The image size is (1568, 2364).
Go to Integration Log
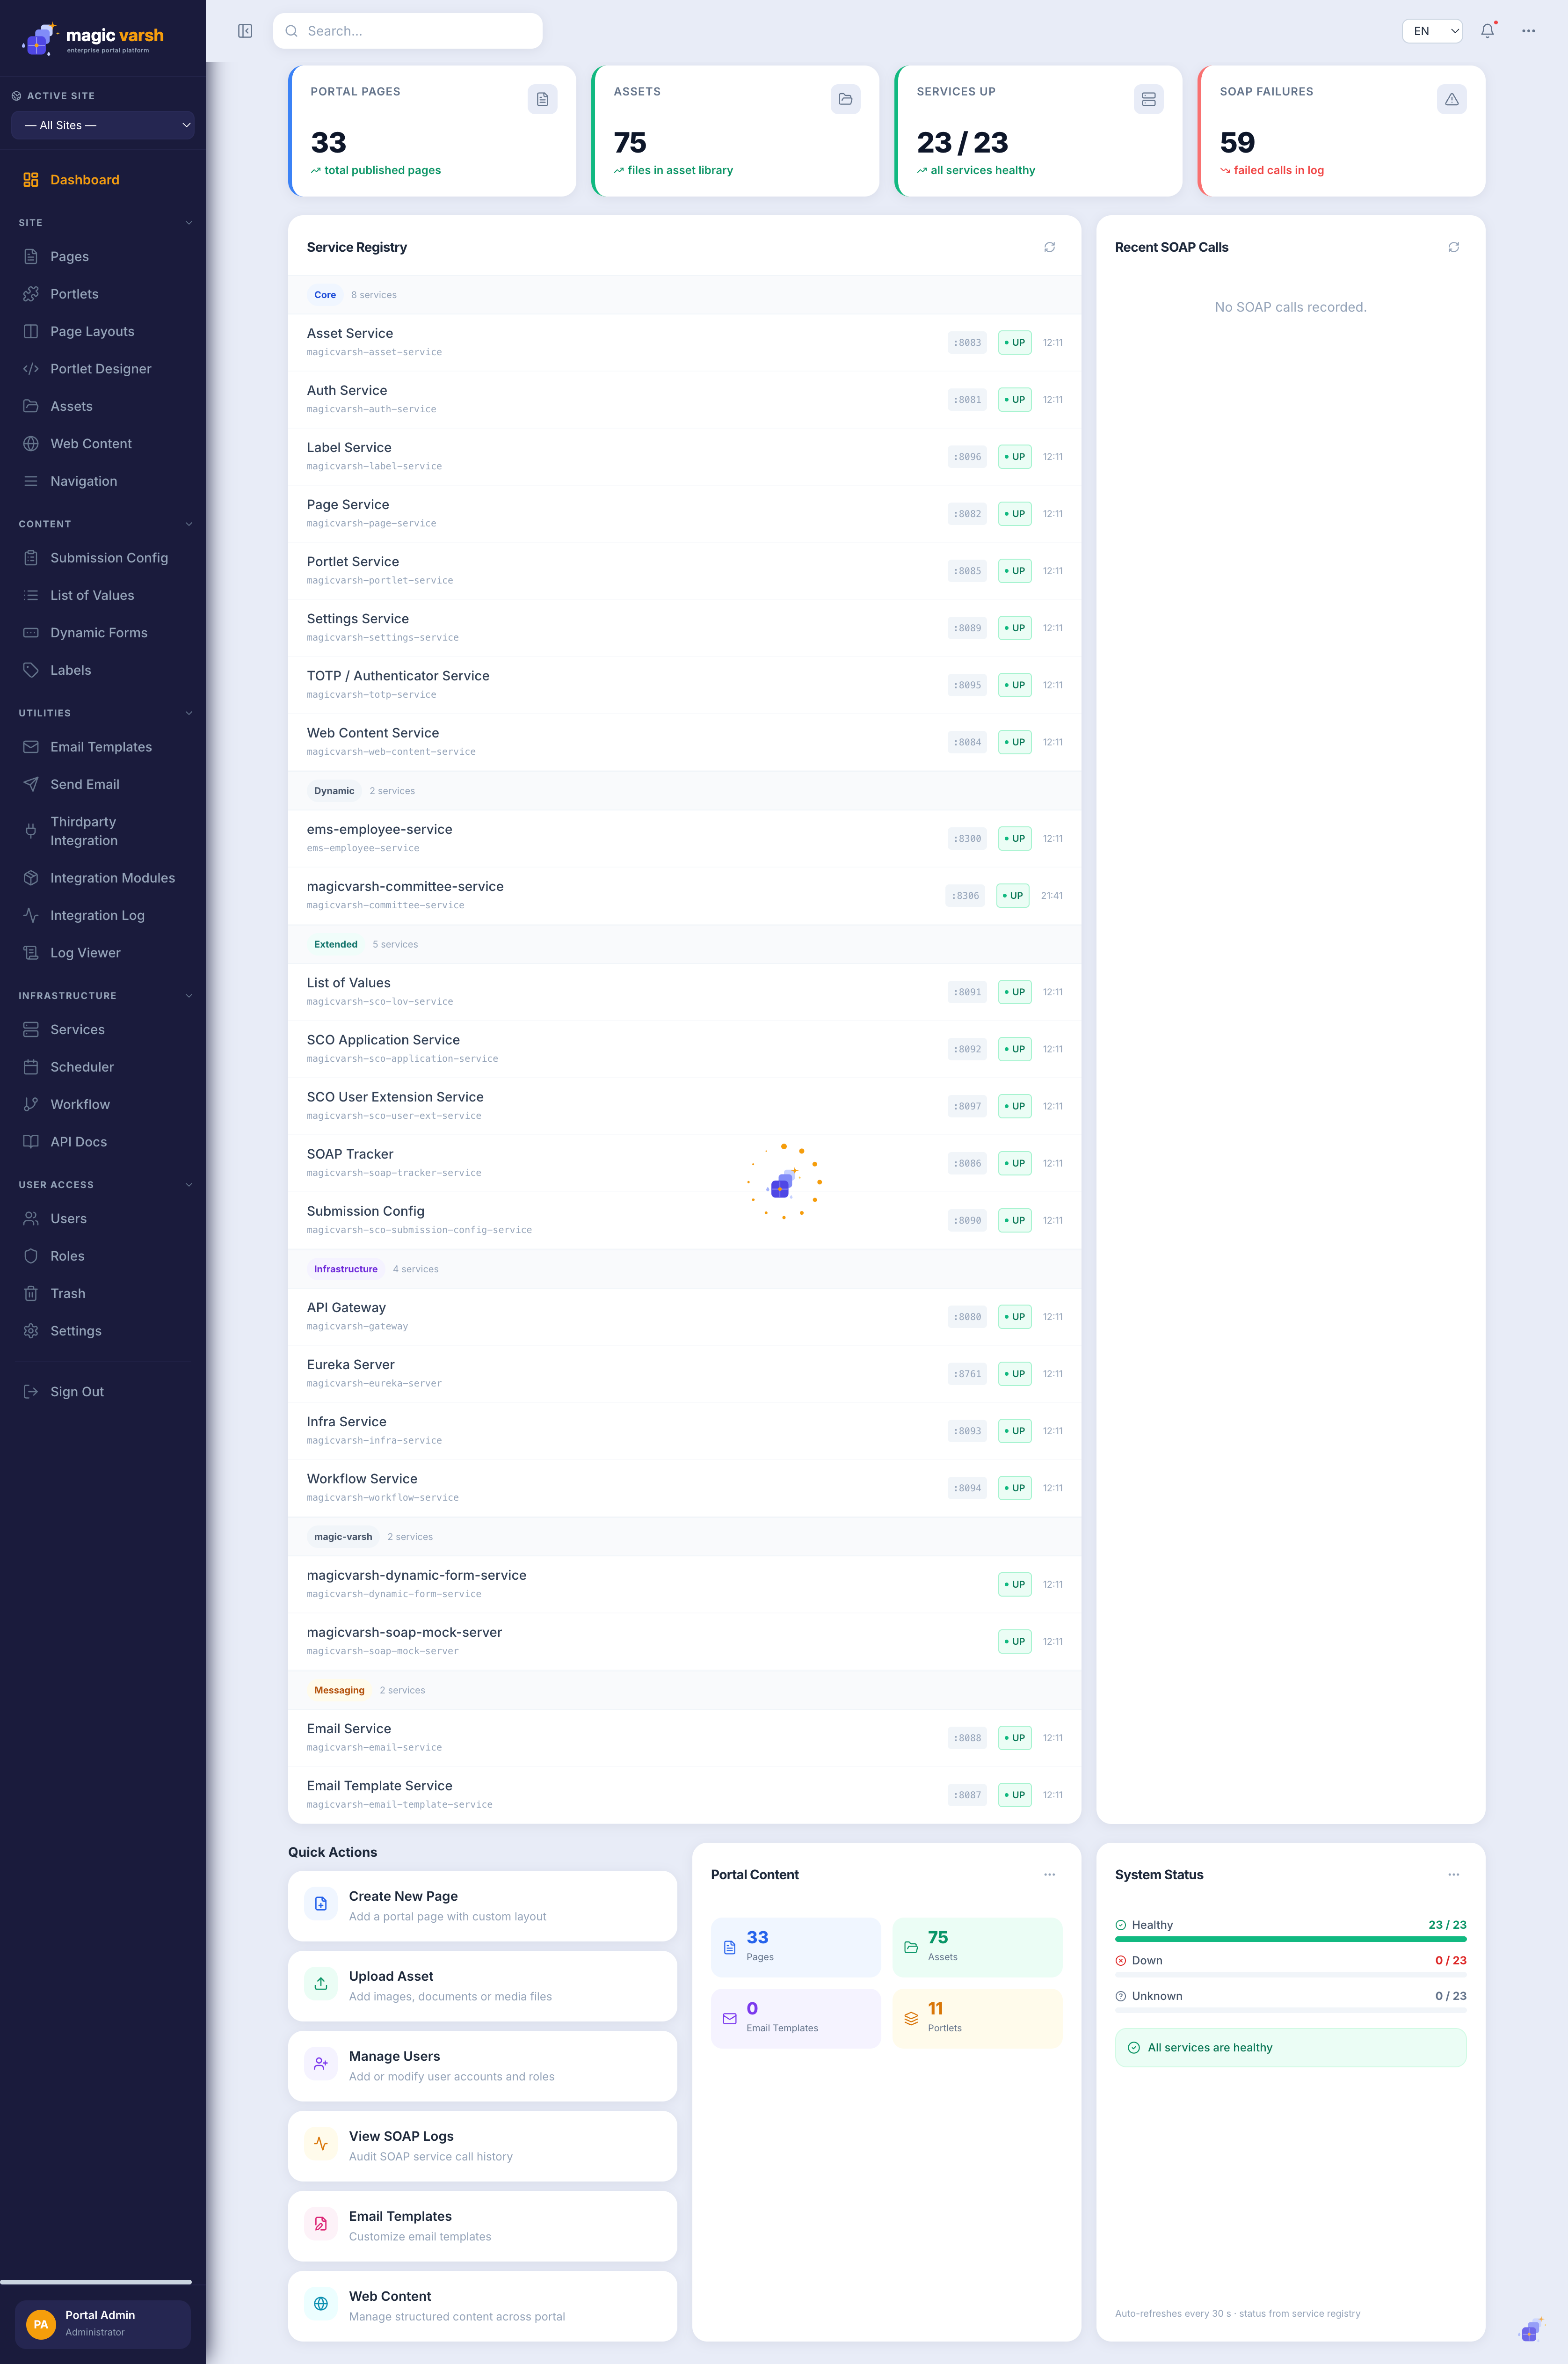(x=102, y=915)
